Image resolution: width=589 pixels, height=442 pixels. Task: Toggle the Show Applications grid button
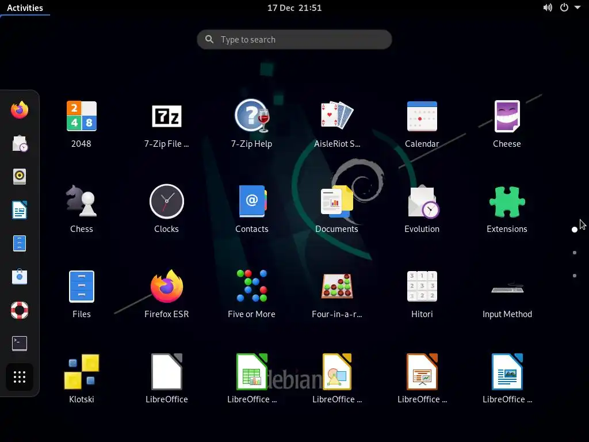point(20,377)
